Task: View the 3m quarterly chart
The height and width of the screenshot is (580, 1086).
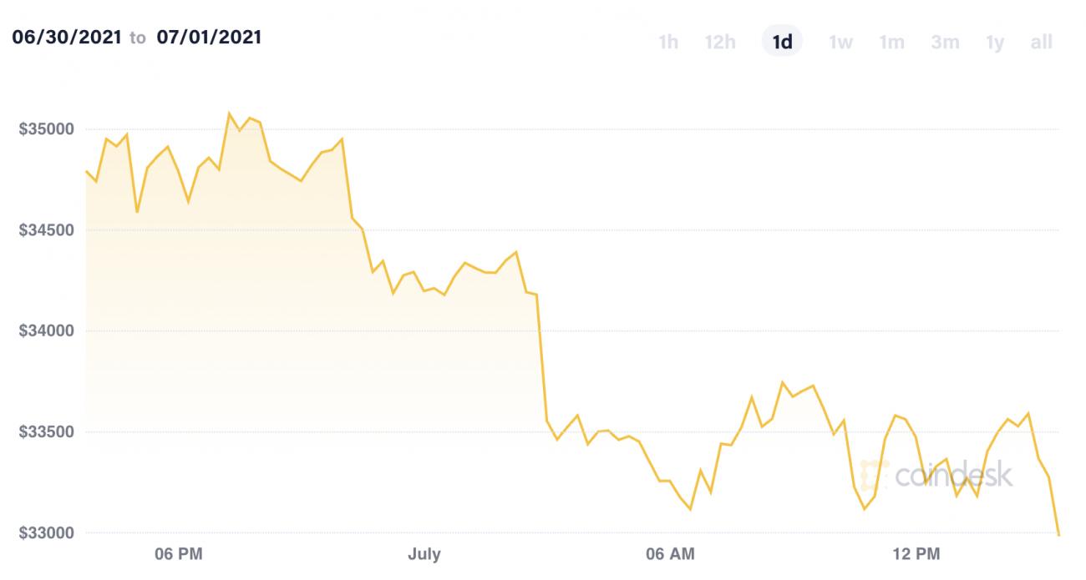Action: (x=944, y=42)
